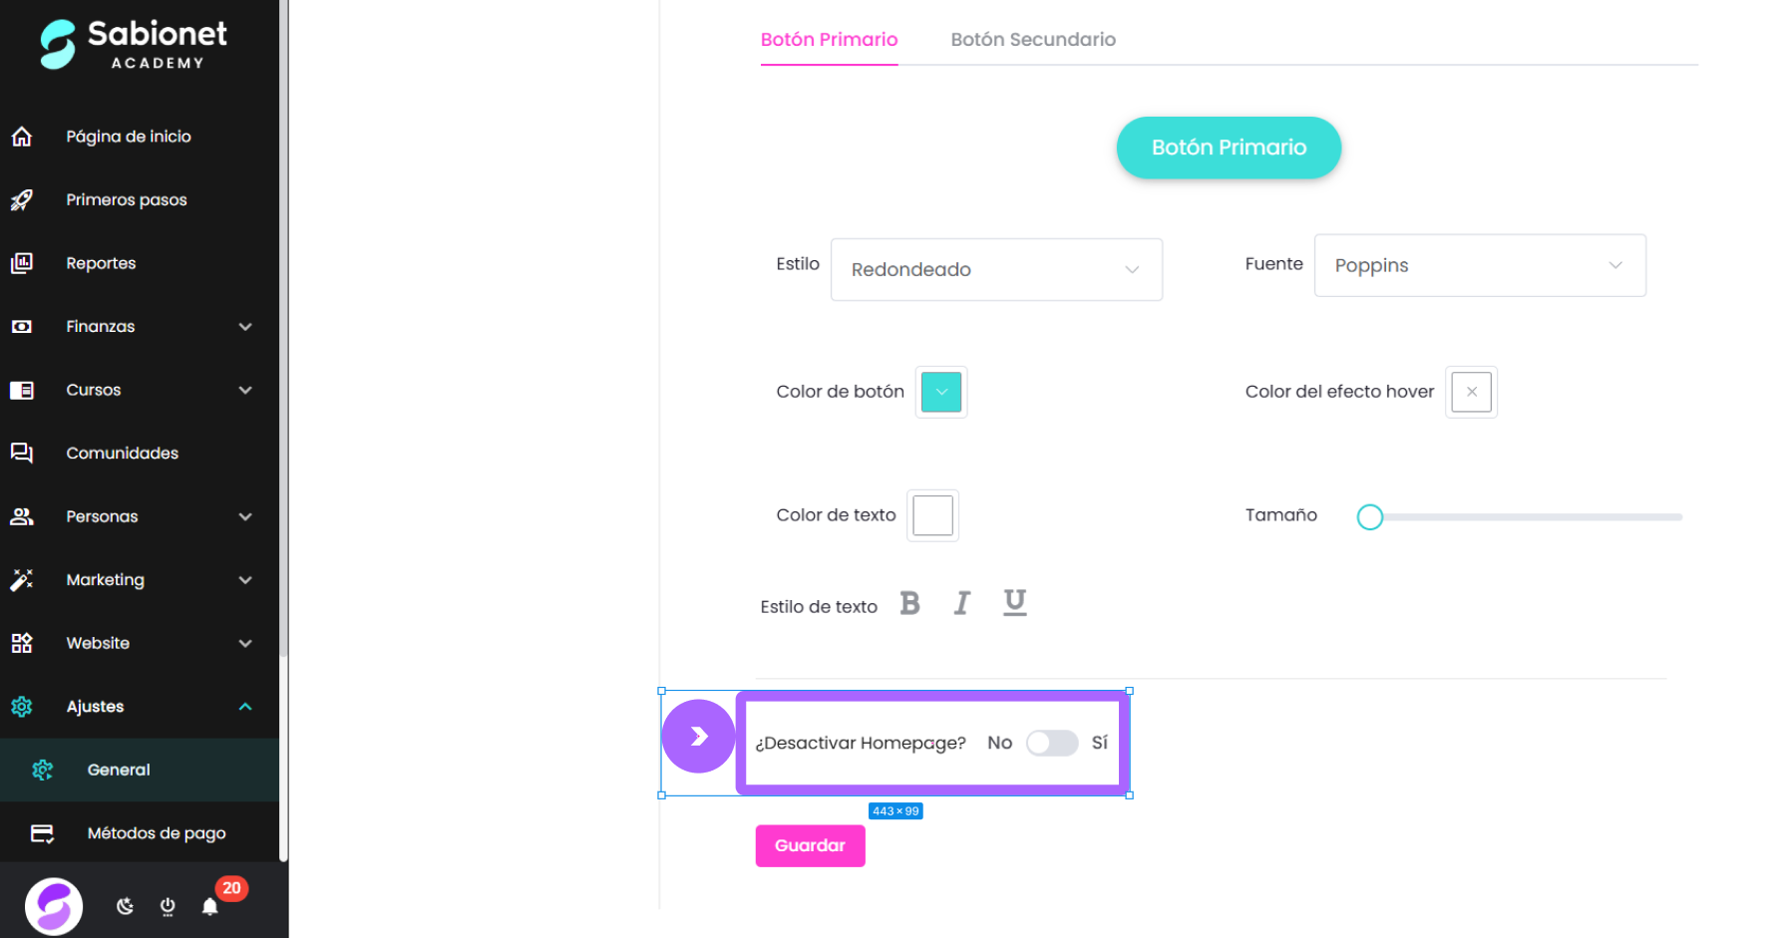
Task: Click the power logout icon
Action: coord(168,906)
